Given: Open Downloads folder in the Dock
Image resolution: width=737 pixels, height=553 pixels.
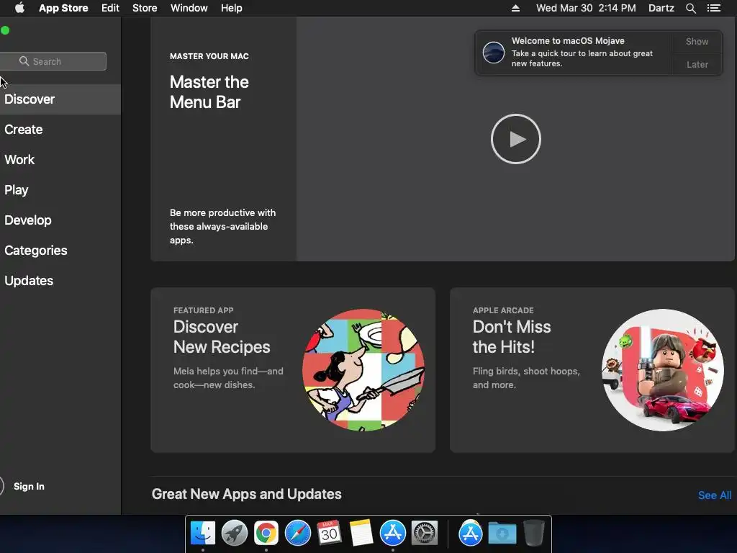Looking at the screenshot, I should pos(502,533).
